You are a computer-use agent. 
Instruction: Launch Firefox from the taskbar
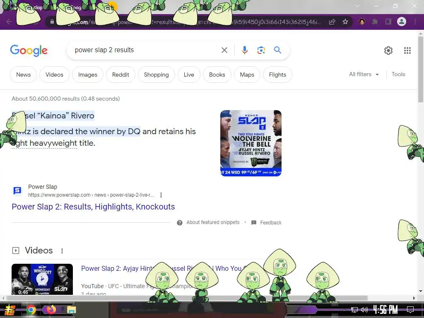point(51,310)
